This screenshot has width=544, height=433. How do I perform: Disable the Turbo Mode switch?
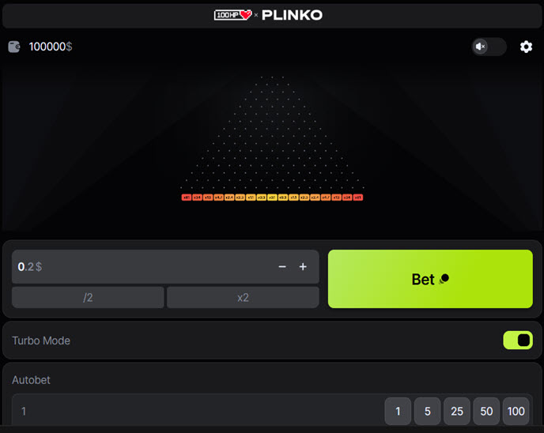click(x=518, y=341)
